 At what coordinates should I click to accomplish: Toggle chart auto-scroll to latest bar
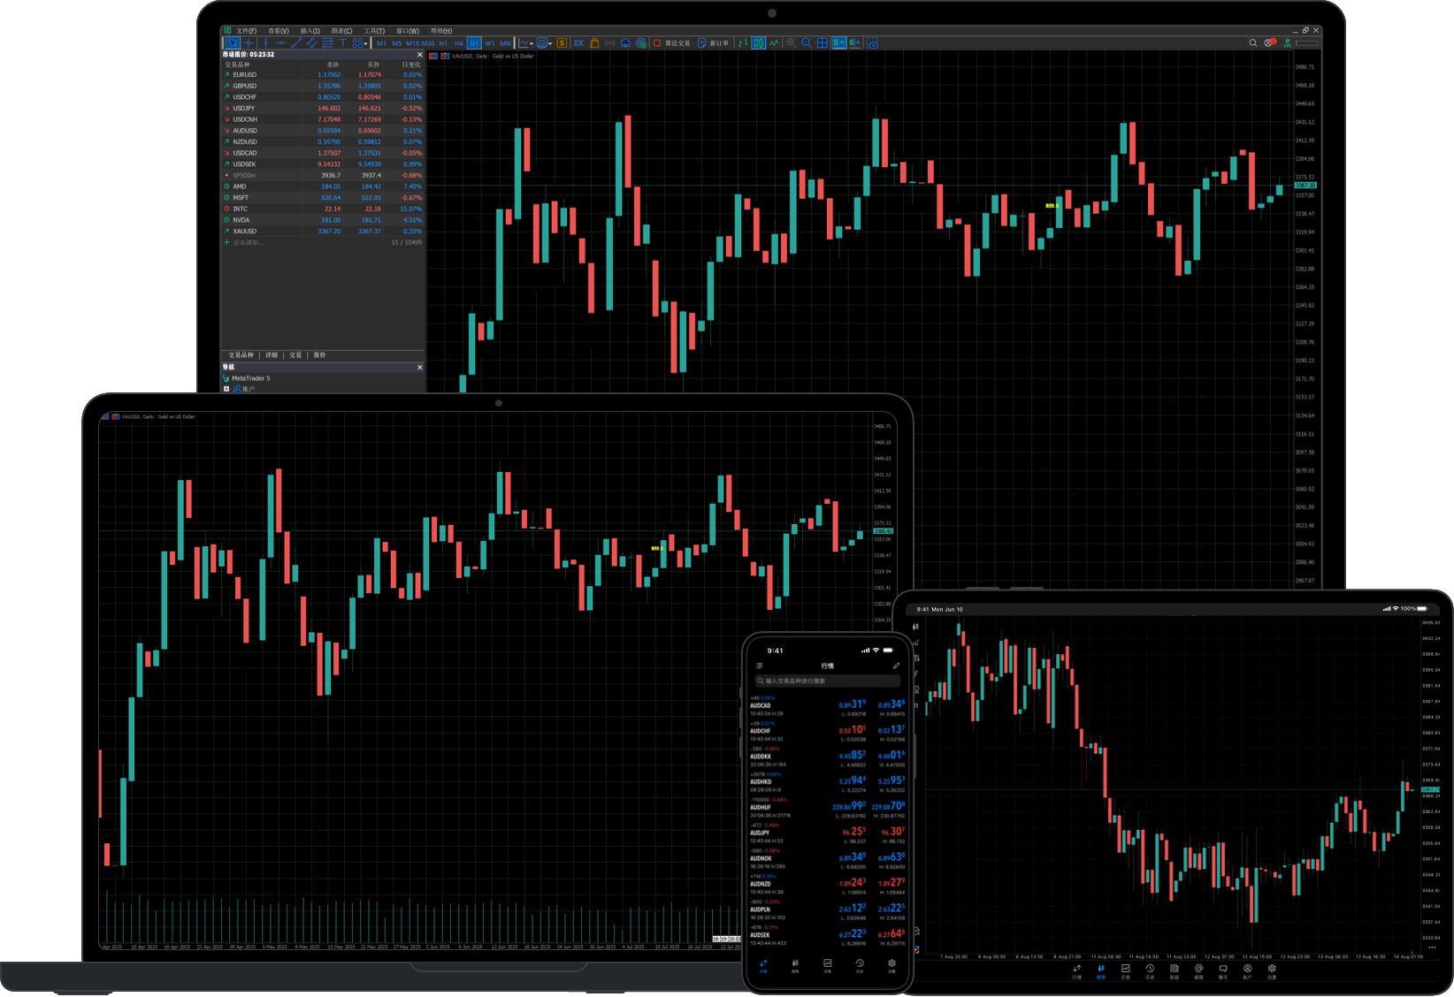[838, 42]
